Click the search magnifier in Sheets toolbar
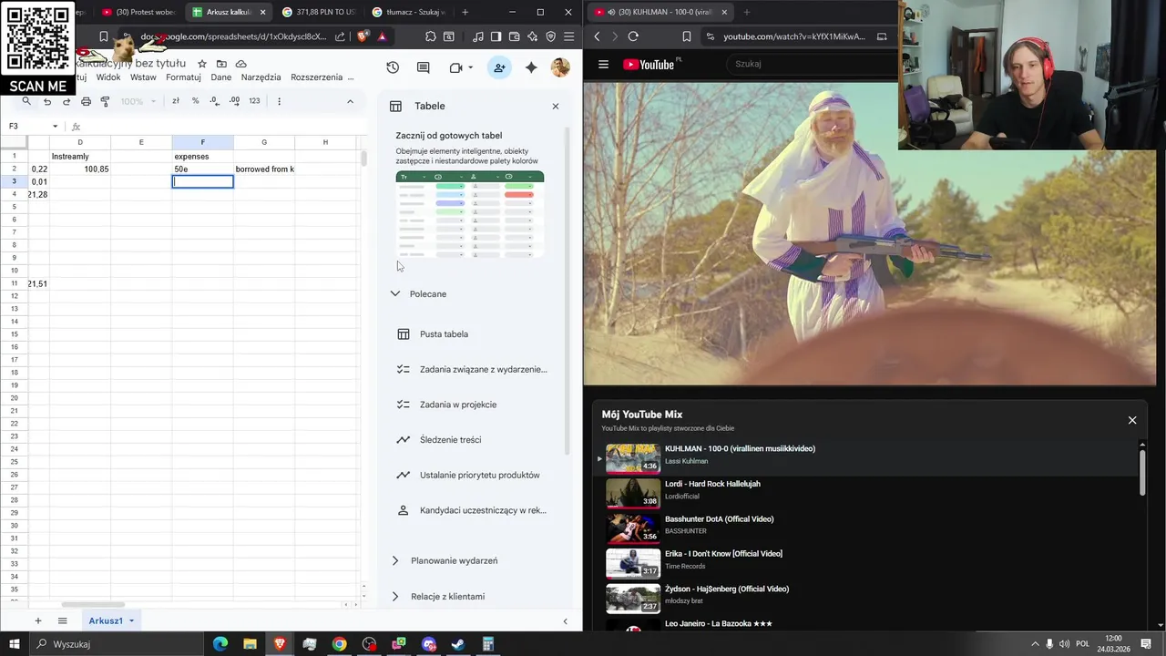 point(26,101)
